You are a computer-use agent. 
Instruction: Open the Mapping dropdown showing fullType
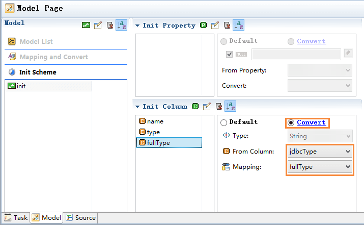(x=320, y=167)
